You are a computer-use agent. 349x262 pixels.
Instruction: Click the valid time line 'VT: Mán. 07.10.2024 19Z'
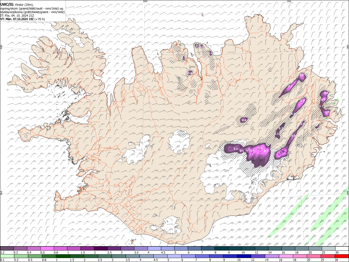[x=17, y=19]
